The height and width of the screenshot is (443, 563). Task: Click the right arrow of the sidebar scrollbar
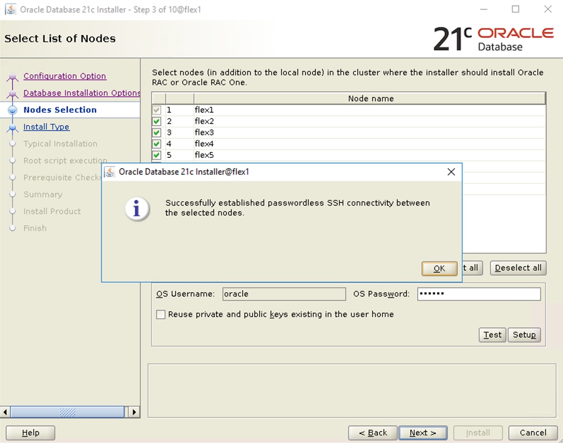coord(134,412)
